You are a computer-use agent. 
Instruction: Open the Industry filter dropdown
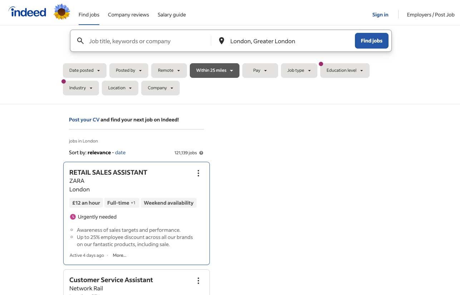pyautogui.click(x=81, y=88)
